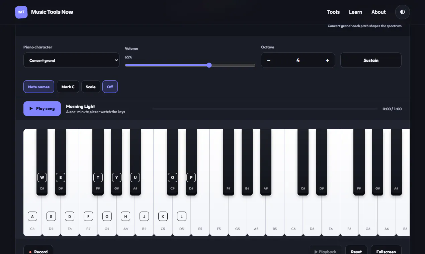Click the Reset button
425x254 pixels.
tap(356, 252)
